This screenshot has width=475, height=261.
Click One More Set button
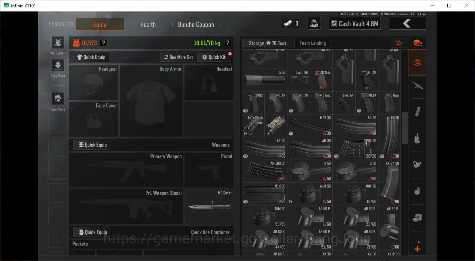click(x=179, y=57)
